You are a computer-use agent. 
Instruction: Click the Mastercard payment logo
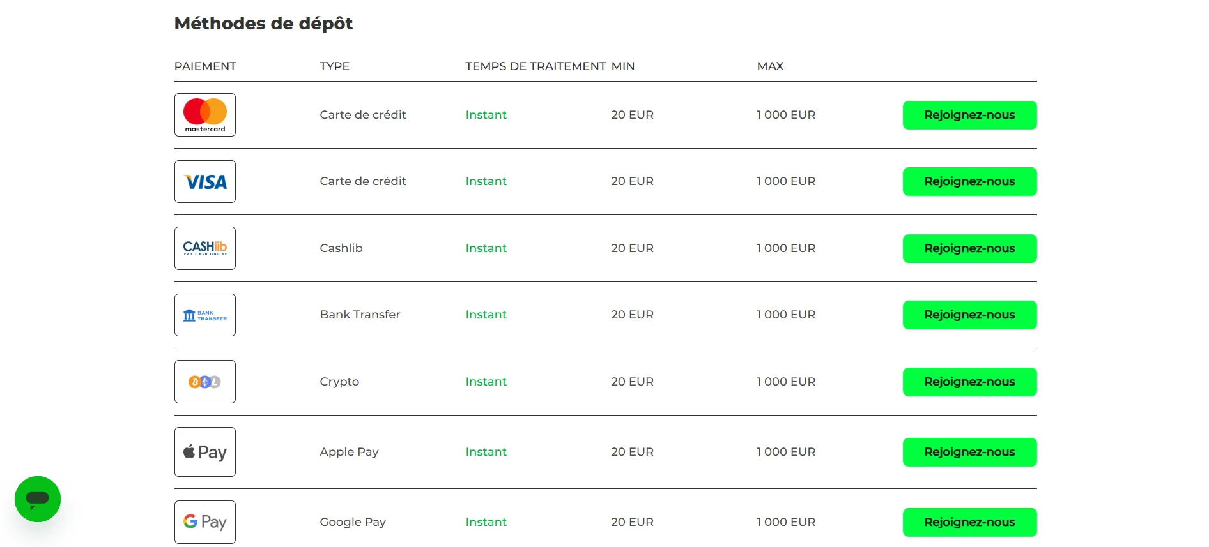tap(205, 115)
